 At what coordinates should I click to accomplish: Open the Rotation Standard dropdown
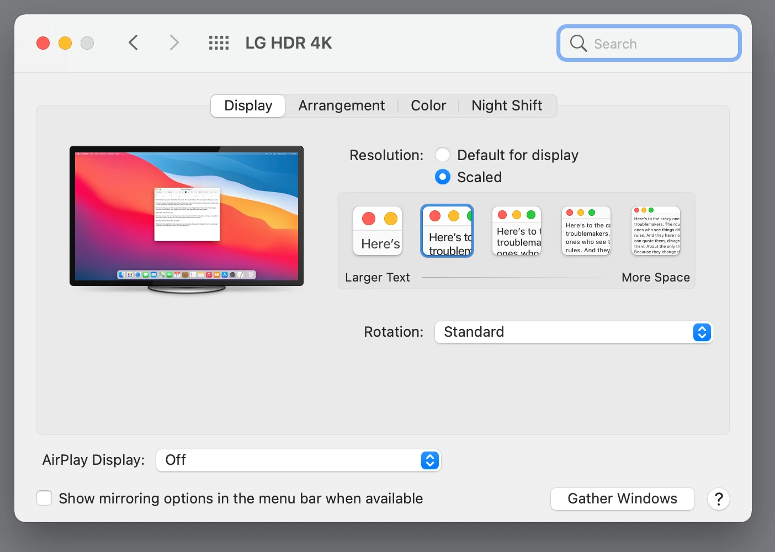coord(574,332)
